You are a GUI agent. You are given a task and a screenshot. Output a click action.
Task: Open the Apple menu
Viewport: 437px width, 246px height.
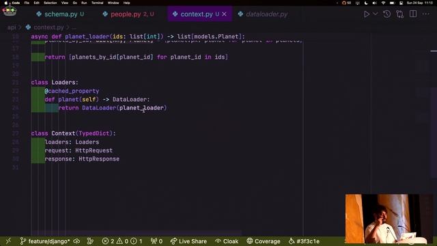click(x=5, y=3)
